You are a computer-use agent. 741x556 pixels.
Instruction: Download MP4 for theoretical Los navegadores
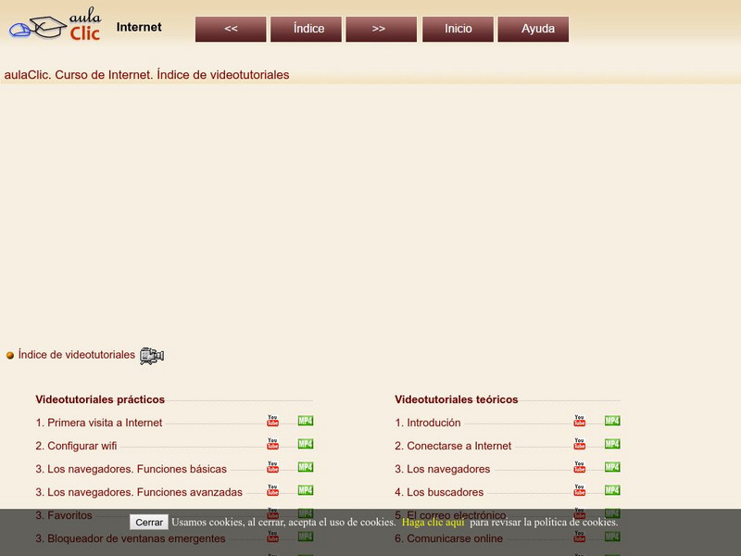pyautogui.click(x=612, y=467)
